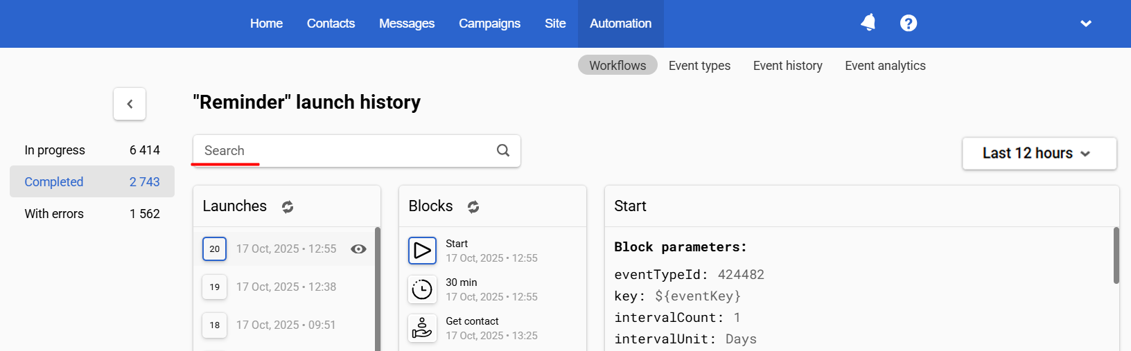Click the search magnifier icon
Screen dimensions: 1131x351
click(x=503, y=150)
